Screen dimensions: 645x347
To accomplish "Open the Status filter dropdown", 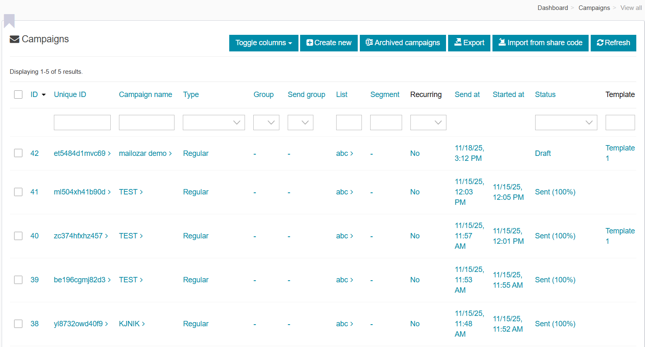I will [x=566, y=122].
